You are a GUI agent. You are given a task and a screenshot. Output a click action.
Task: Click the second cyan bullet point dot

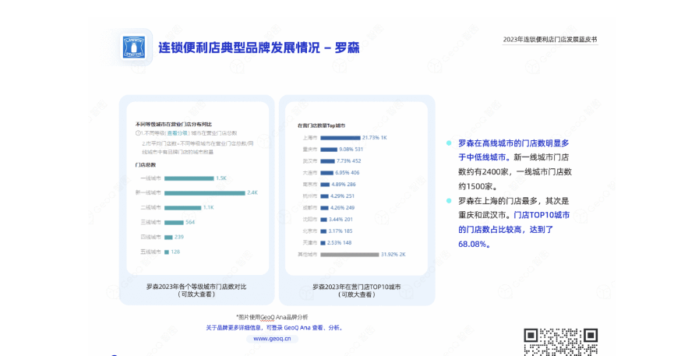449,201
